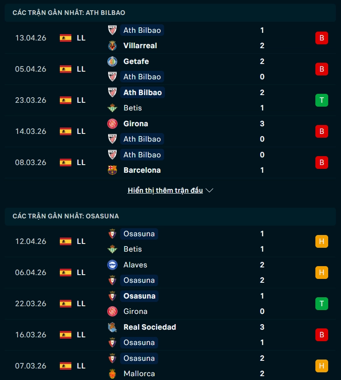The height and width of the screenshot is (380, 341).
Task: Click the date 07.03.26 entry
Action: [x=31, y=366]
